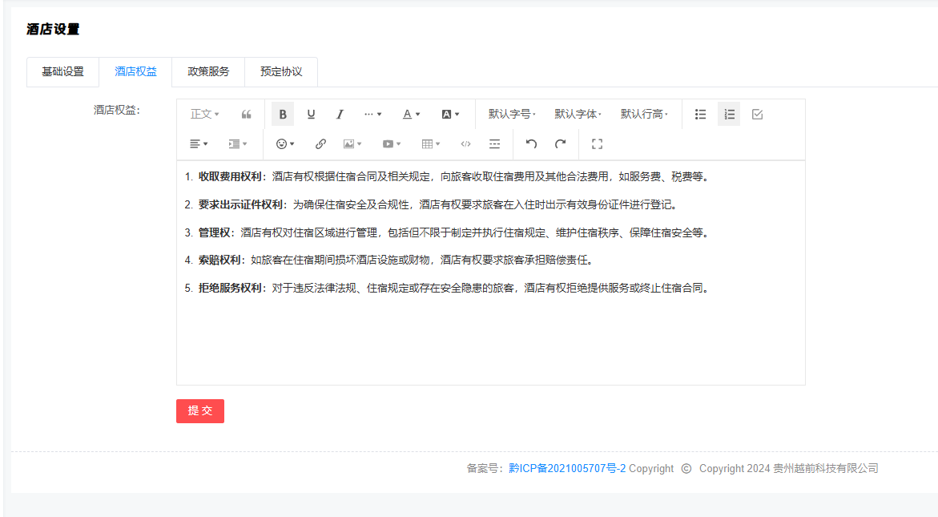This screenshot has height=517, width=938.
Task: Toggle bold formatting in the editor
Action: click(283, 115)
